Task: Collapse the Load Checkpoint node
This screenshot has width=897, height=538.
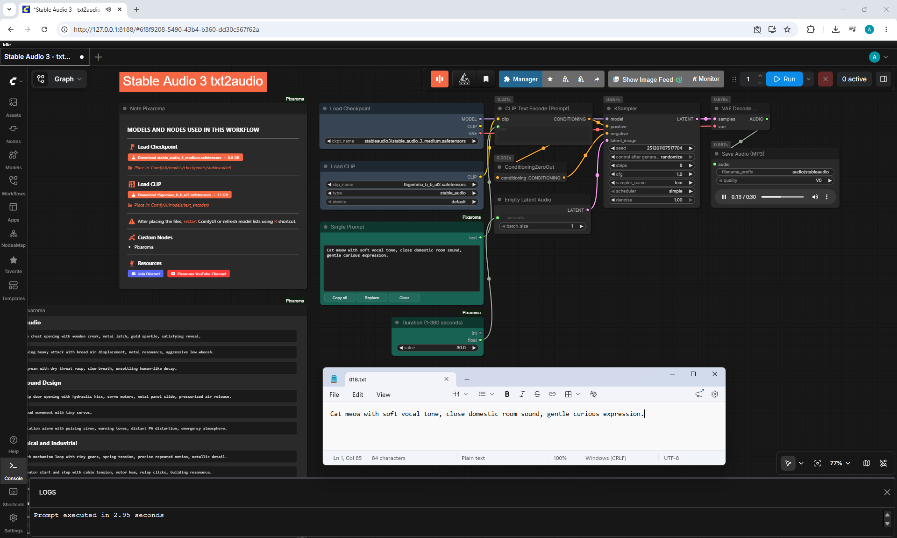Action: point(325,108)
